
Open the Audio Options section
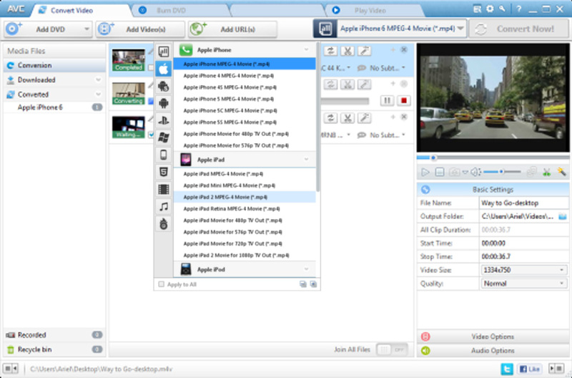(493, 351)
